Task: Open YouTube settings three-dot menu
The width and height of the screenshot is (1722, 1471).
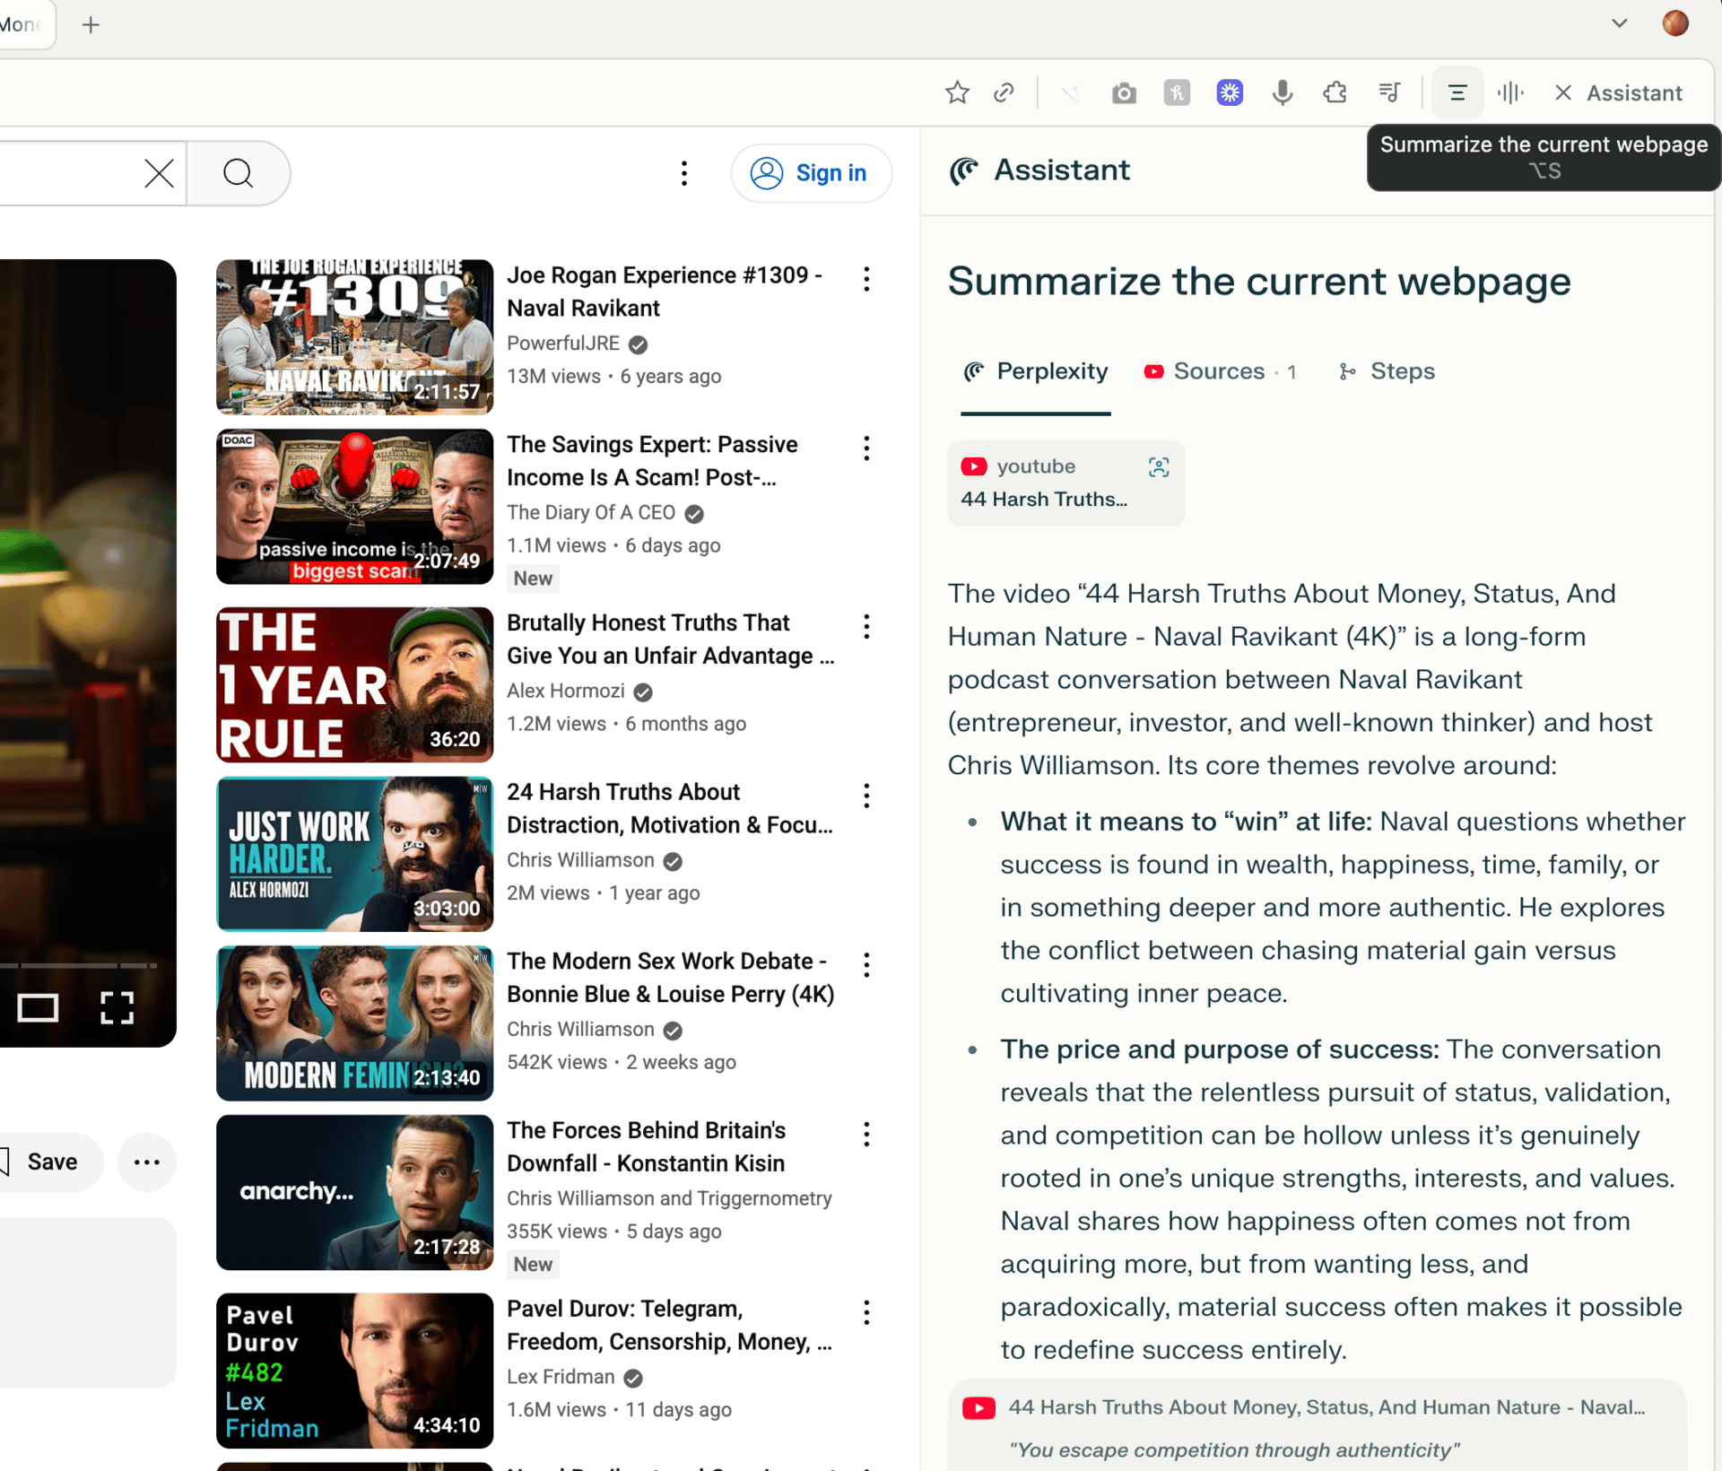Action: 684,173
